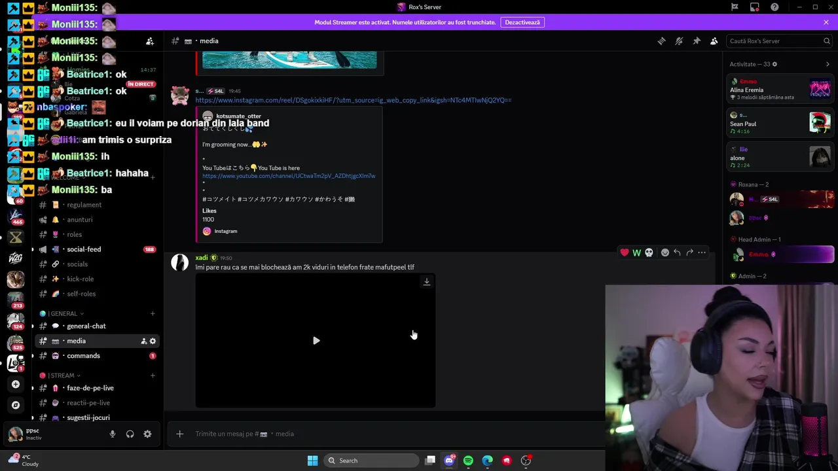The height and width of the screenshot is (471, 838).
Task: Open the Threads icon in channel header
Action: (x=661, y=41)
